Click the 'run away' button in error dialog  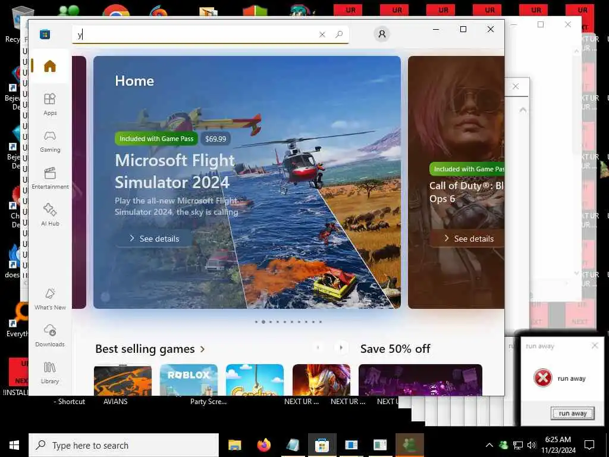(573, 414)
